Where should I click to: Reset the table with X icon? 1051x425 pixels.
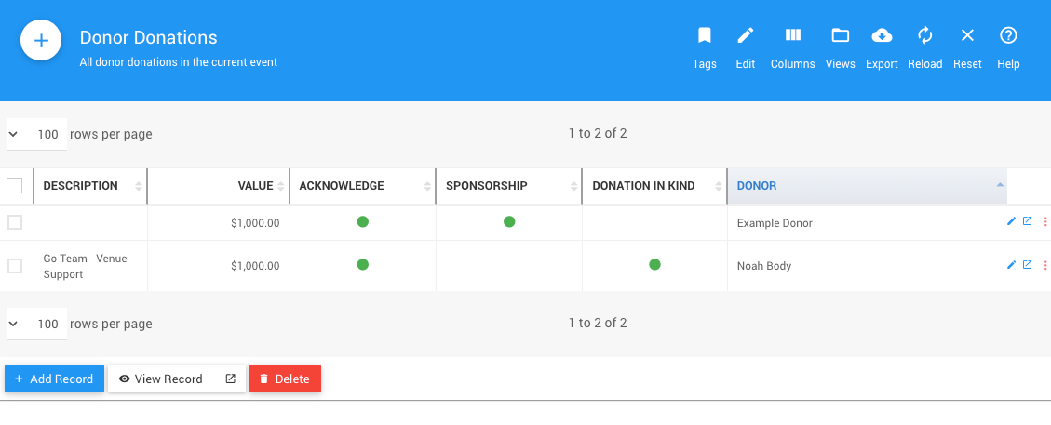[967, 36]
